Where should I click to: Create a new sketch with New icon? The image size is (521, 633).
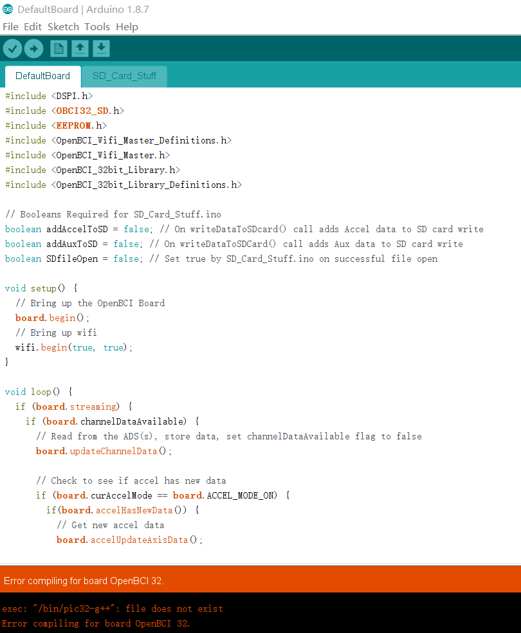59,48
